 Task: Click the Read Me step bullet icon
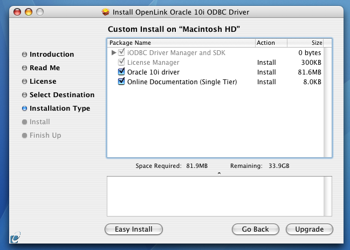tap(25, 68)
